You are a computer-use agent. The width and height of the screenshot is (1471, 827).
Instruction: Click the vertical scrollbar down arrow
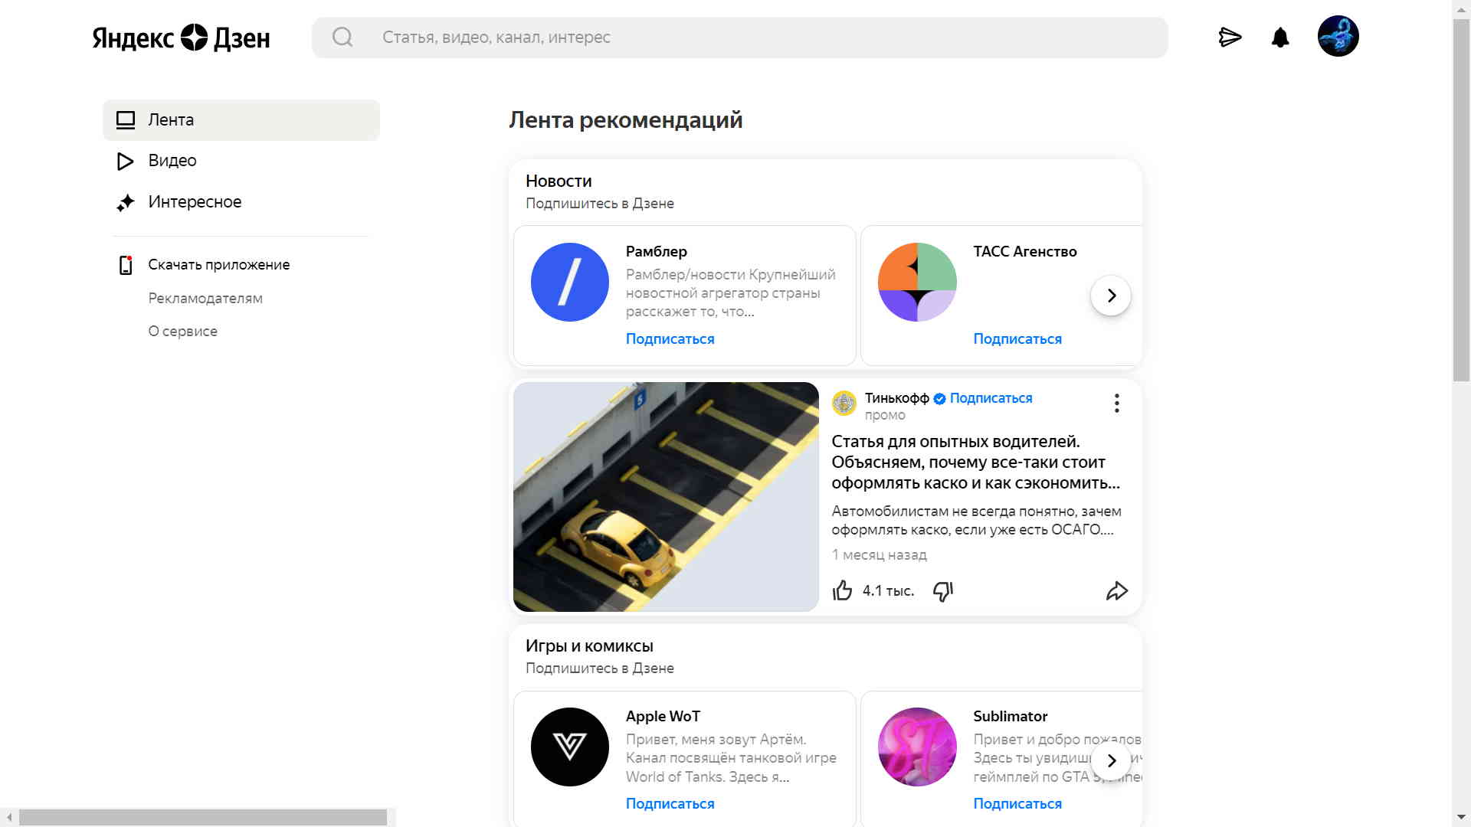click(x=1461, y=818)
